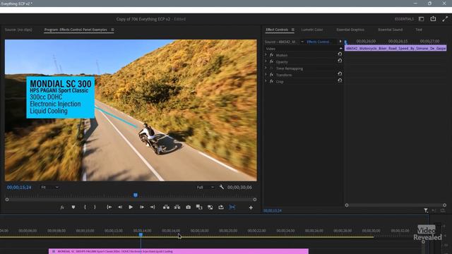The width and height of the screenshot is (452, 254).
Task: Open Comparison View button
Action: point(199,207)
